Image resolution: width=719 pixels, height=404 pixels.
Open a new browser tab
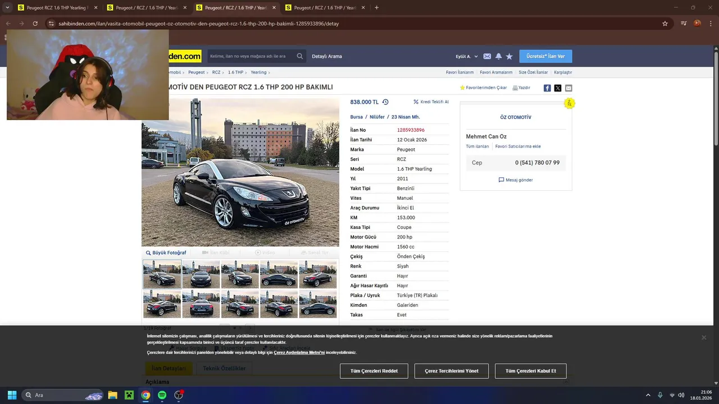pos(376,8)
